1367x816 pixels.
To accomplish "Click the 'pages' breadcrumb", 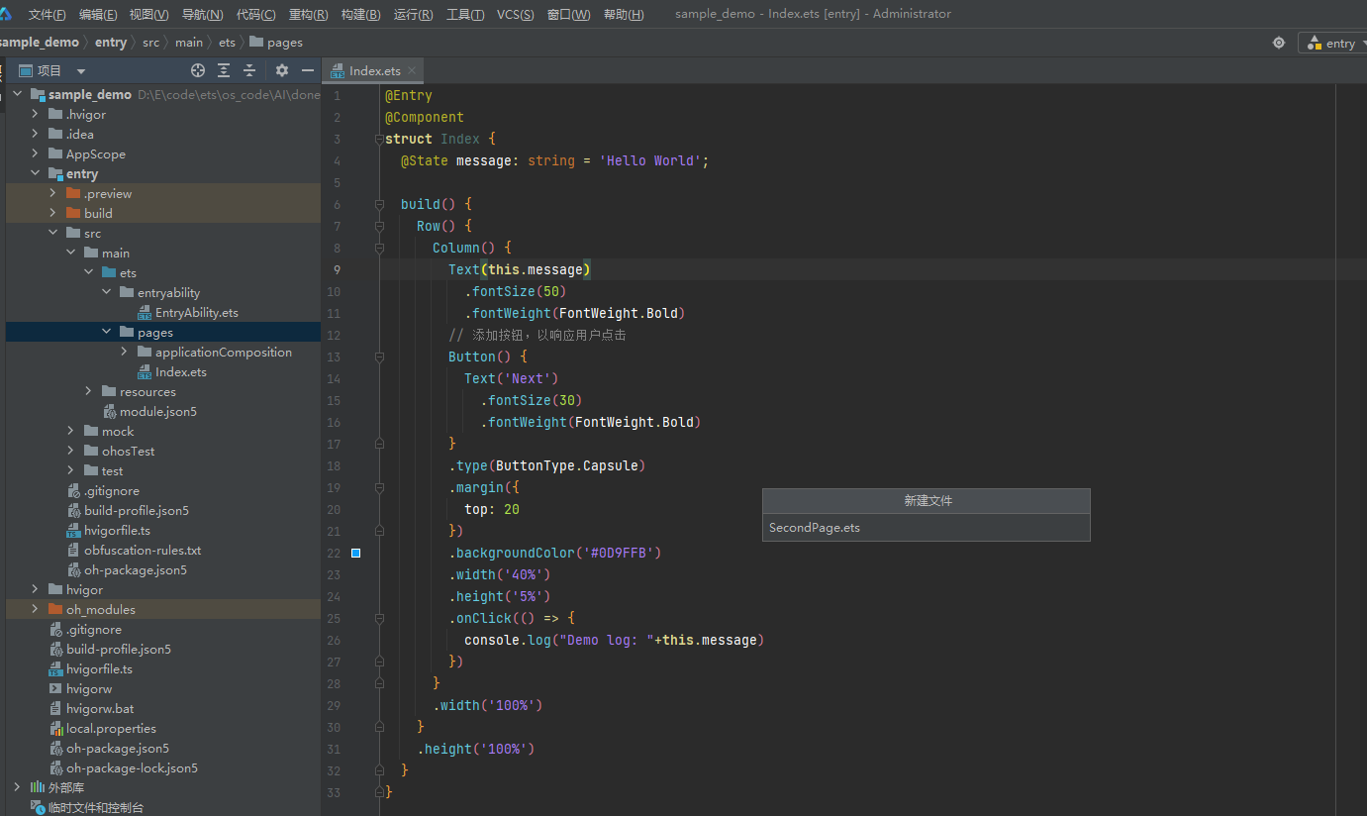I will pos(276,43).
